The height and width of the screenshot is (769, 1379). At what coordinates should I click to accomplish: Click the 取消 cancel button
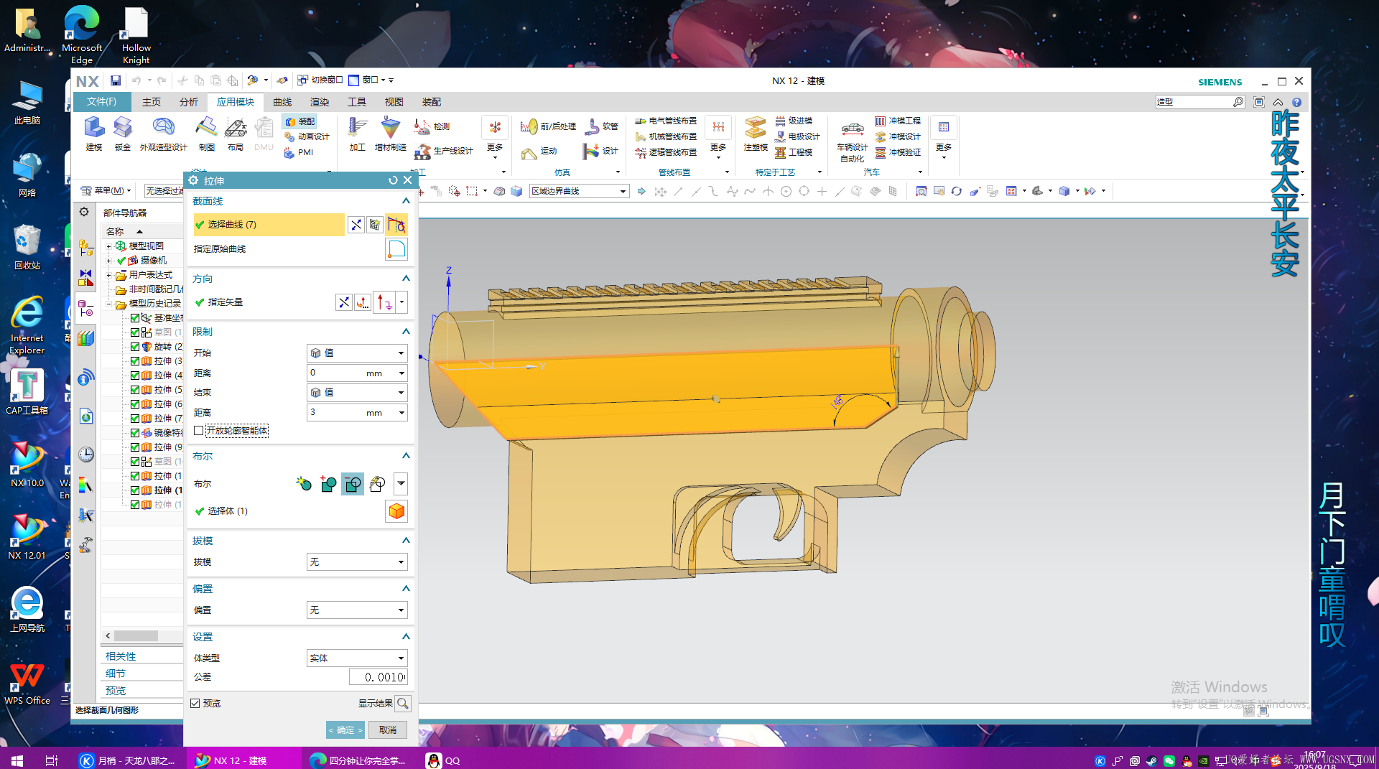coord(388,730)
